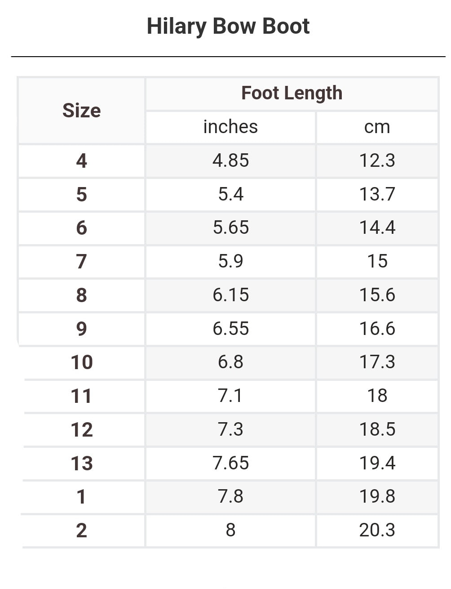
Task: Select the size 4 row label
Action: point(81,161)
